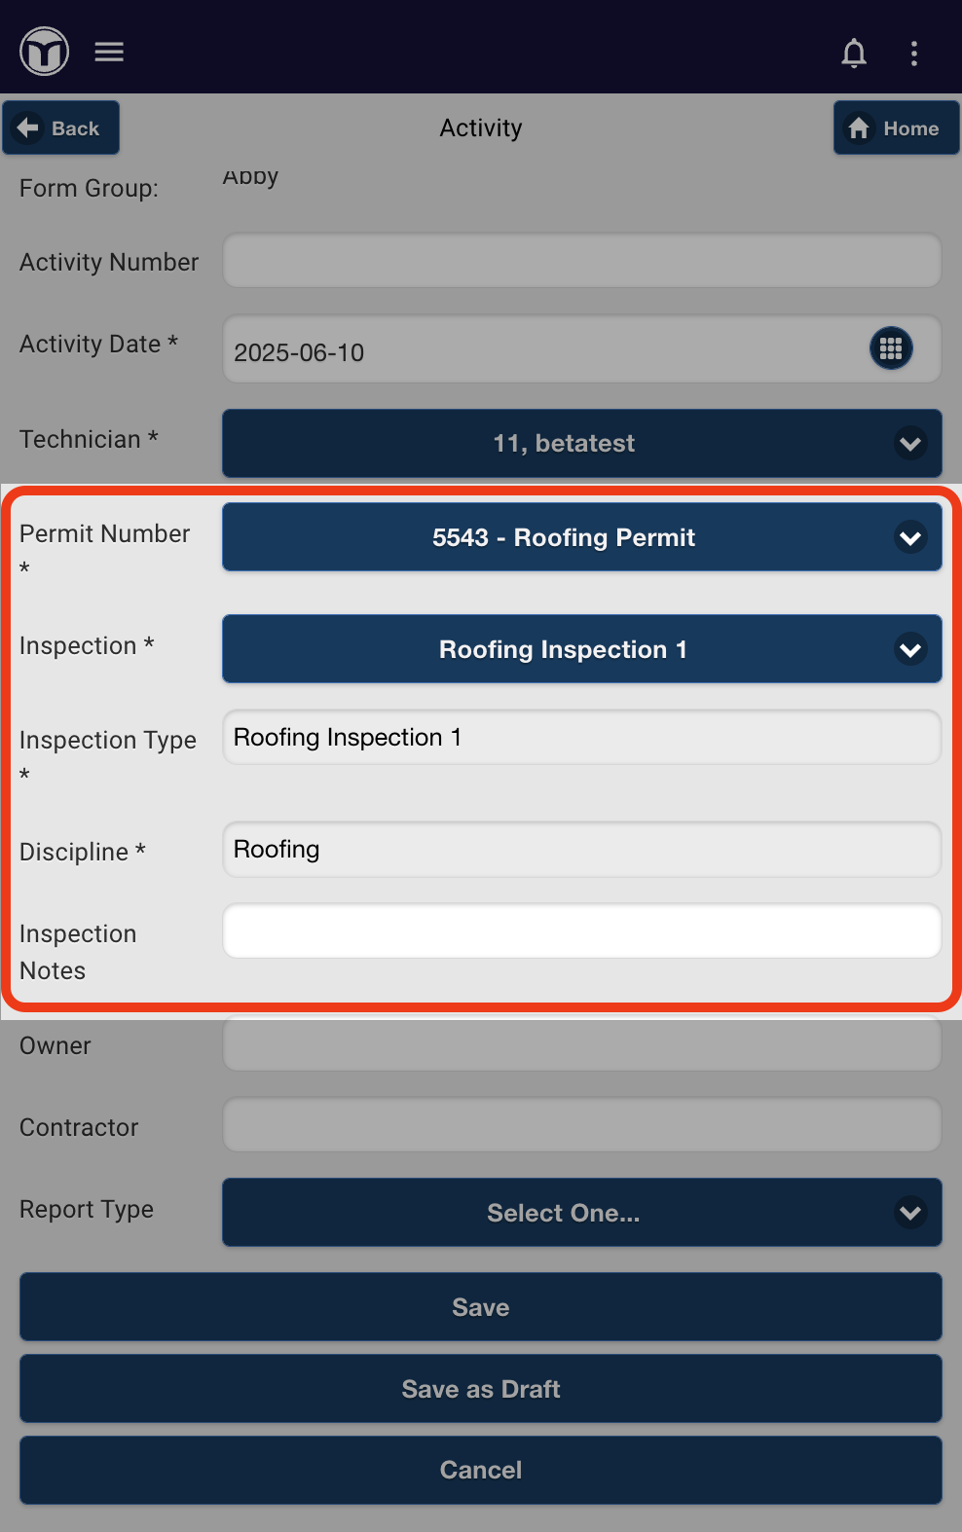Screen dimensions: 962x1532
Task: Cancel the activity form
Action: 481,1470
